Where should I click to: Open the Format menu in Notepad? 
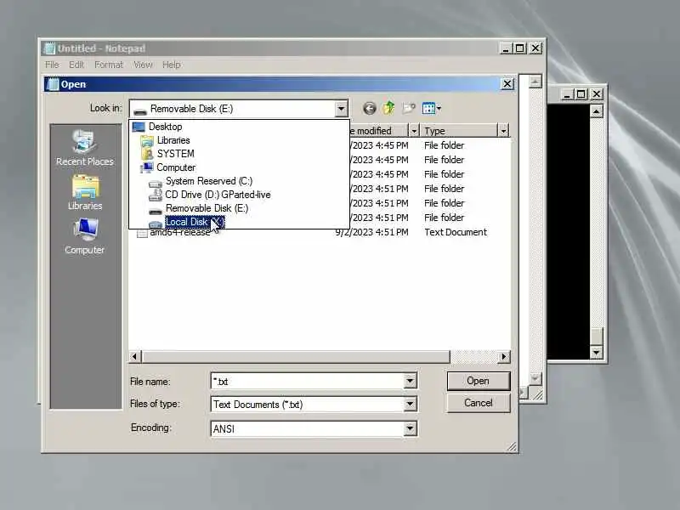[109, 65]
